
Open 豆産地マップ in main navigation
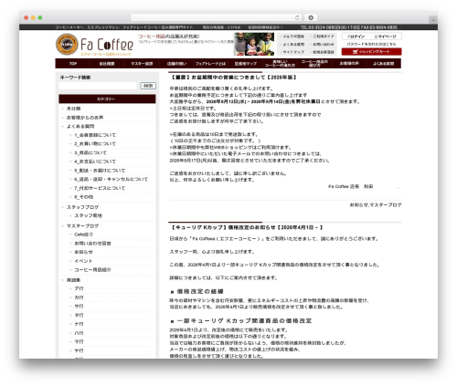245,64
